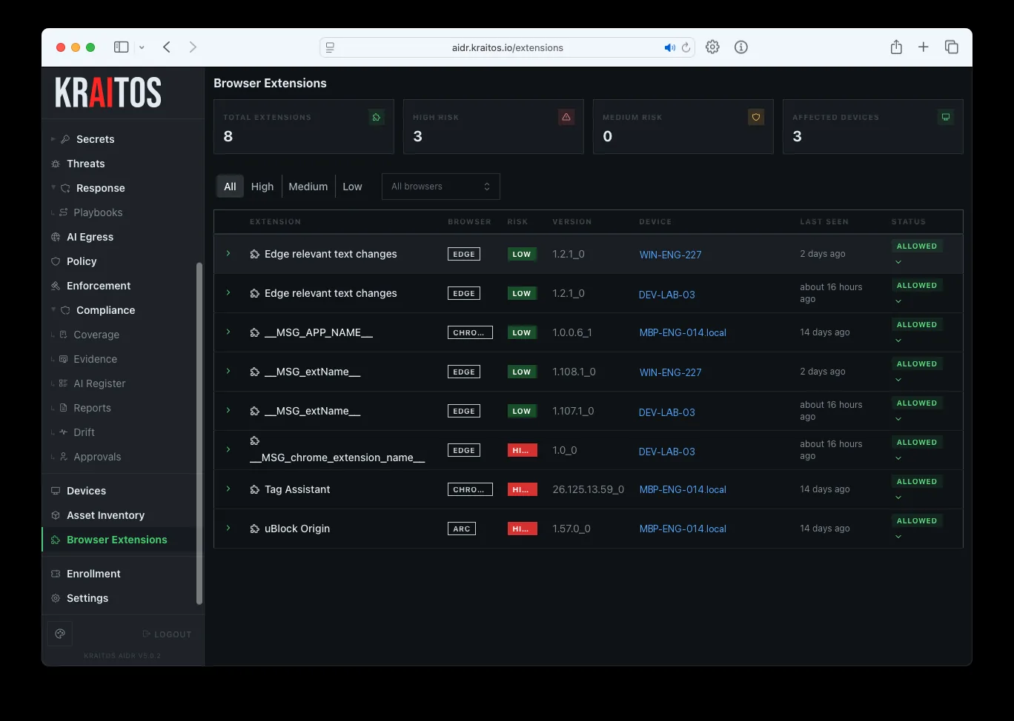Open the Reports page
The width and height of the screenshot is (1014, 721).
click(x=92, y=408)
